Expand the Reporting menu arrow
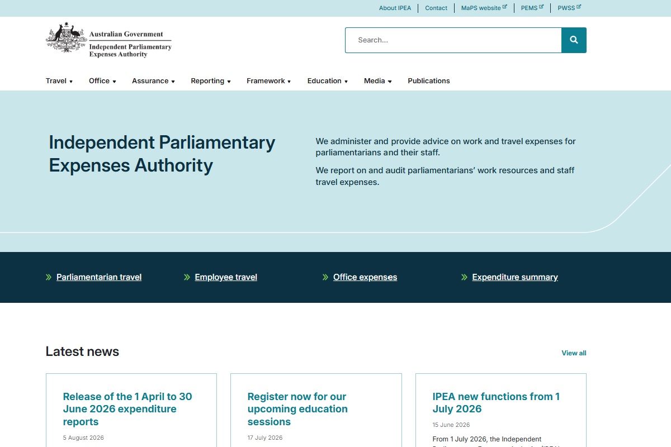671x447 pixels. click(229, 82)
